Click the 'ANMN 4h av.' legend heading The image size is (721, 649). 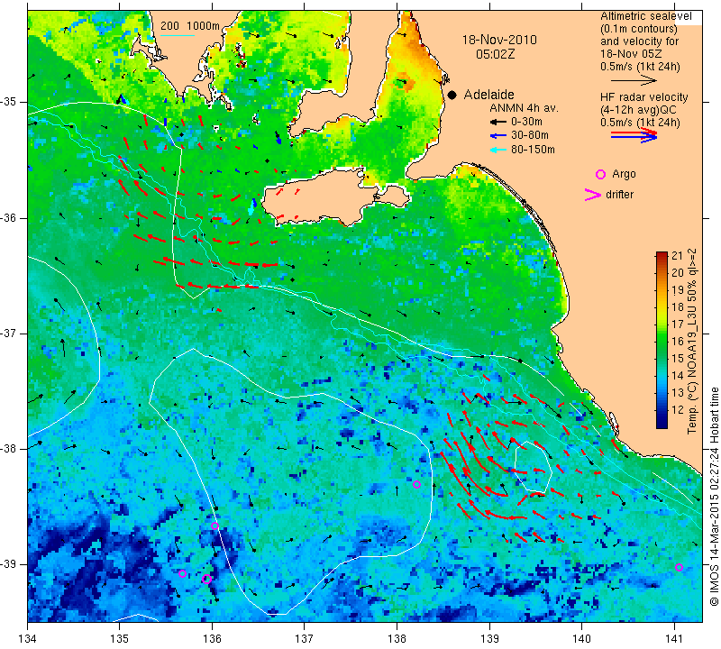(x=524, y=108)
